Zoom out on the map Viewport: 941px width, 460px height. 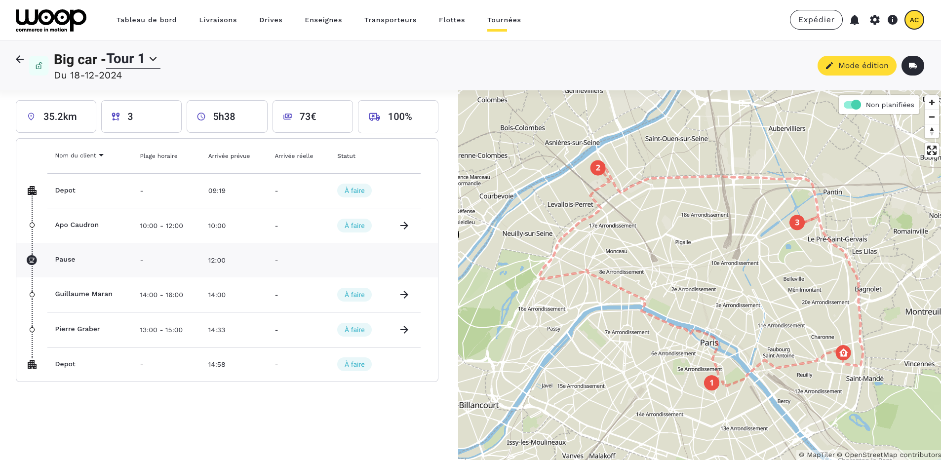(x=932, y=117)
